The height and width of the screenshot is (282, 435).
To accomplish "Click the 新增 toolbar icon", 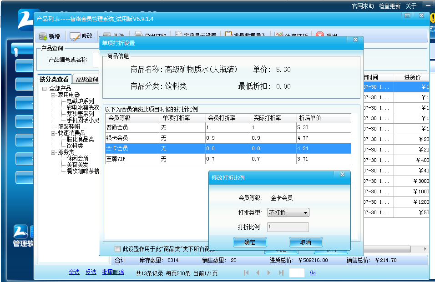I will (x=43, y=36).
